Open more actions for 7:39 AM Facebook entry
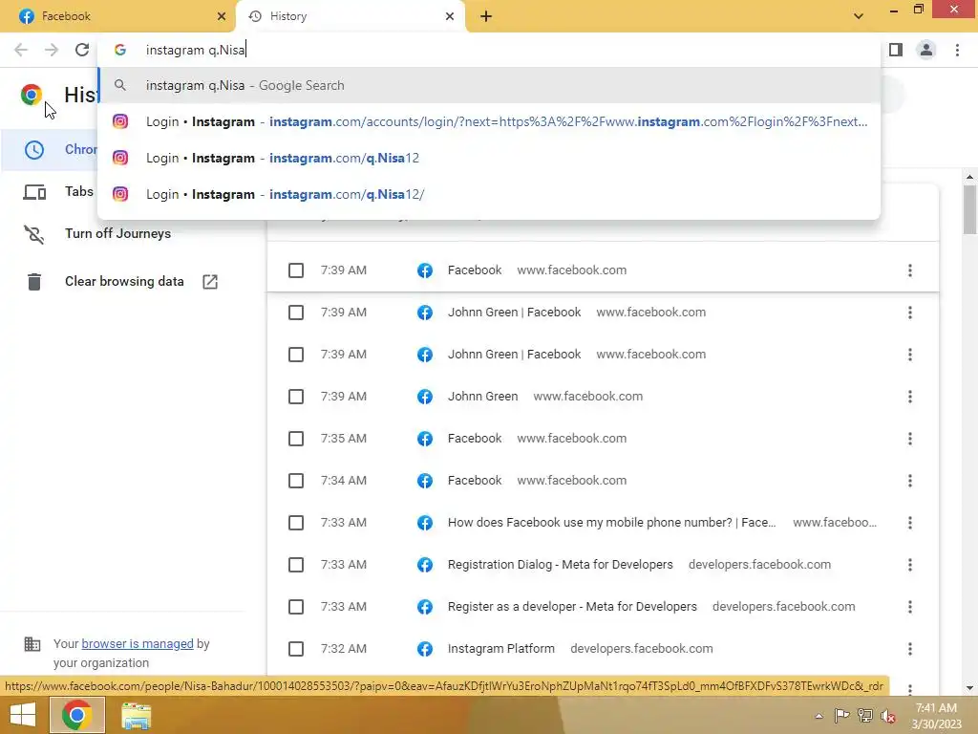 910,270
